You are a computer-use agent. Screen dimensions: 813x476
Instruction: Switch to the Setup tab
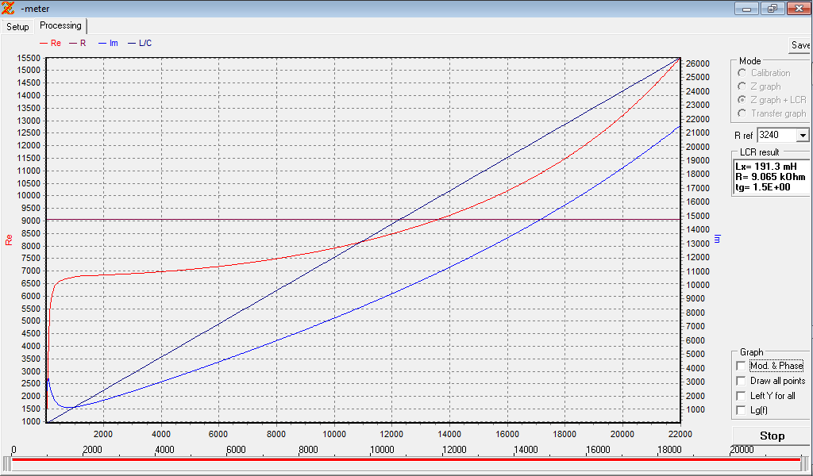pos(17,26)
